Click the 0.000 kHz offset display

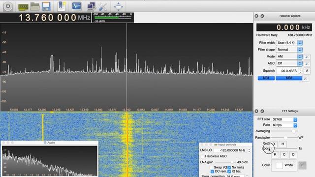coord(284,28)
